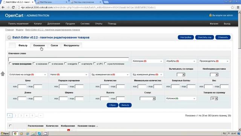Click the Сброс button

click(112, 105)
